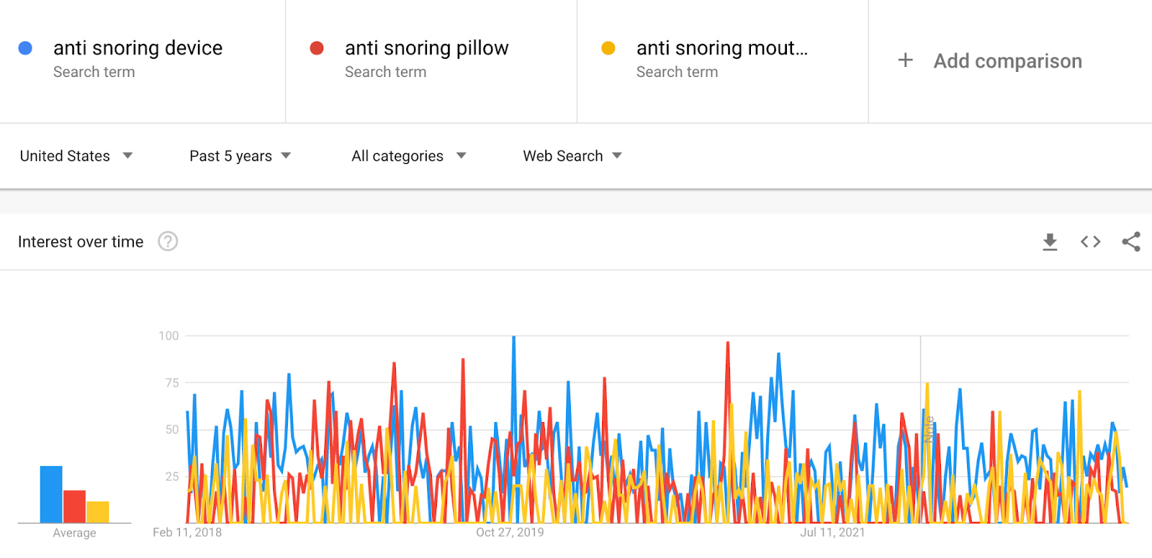
Task: Click Add comparison to add a new term
Action: click(1007, 61)
